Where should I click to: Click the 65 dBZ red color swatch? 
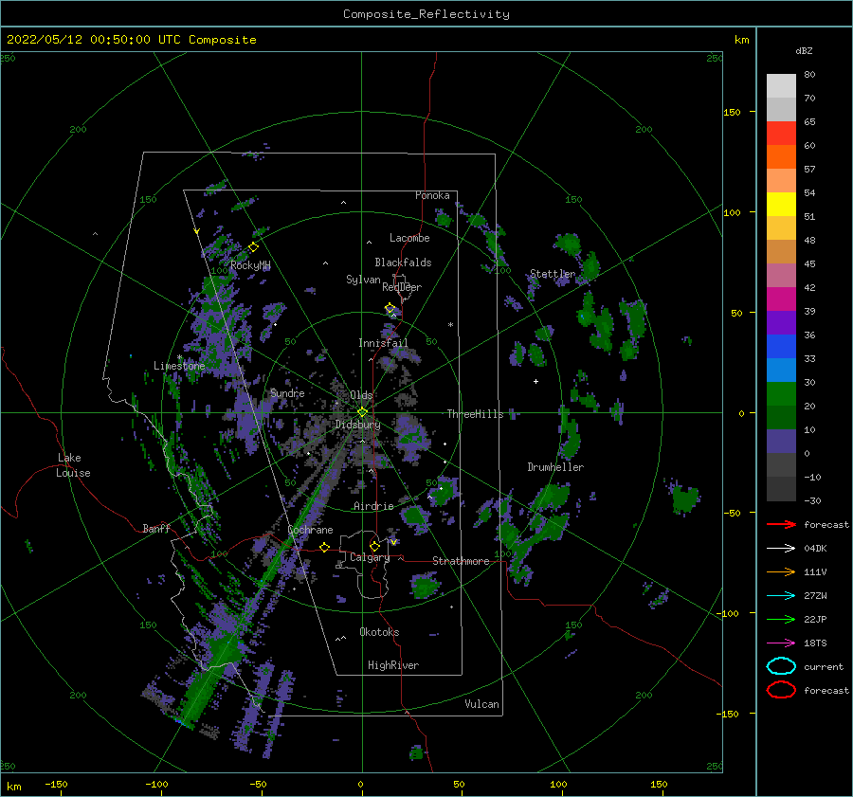[781, 133]
